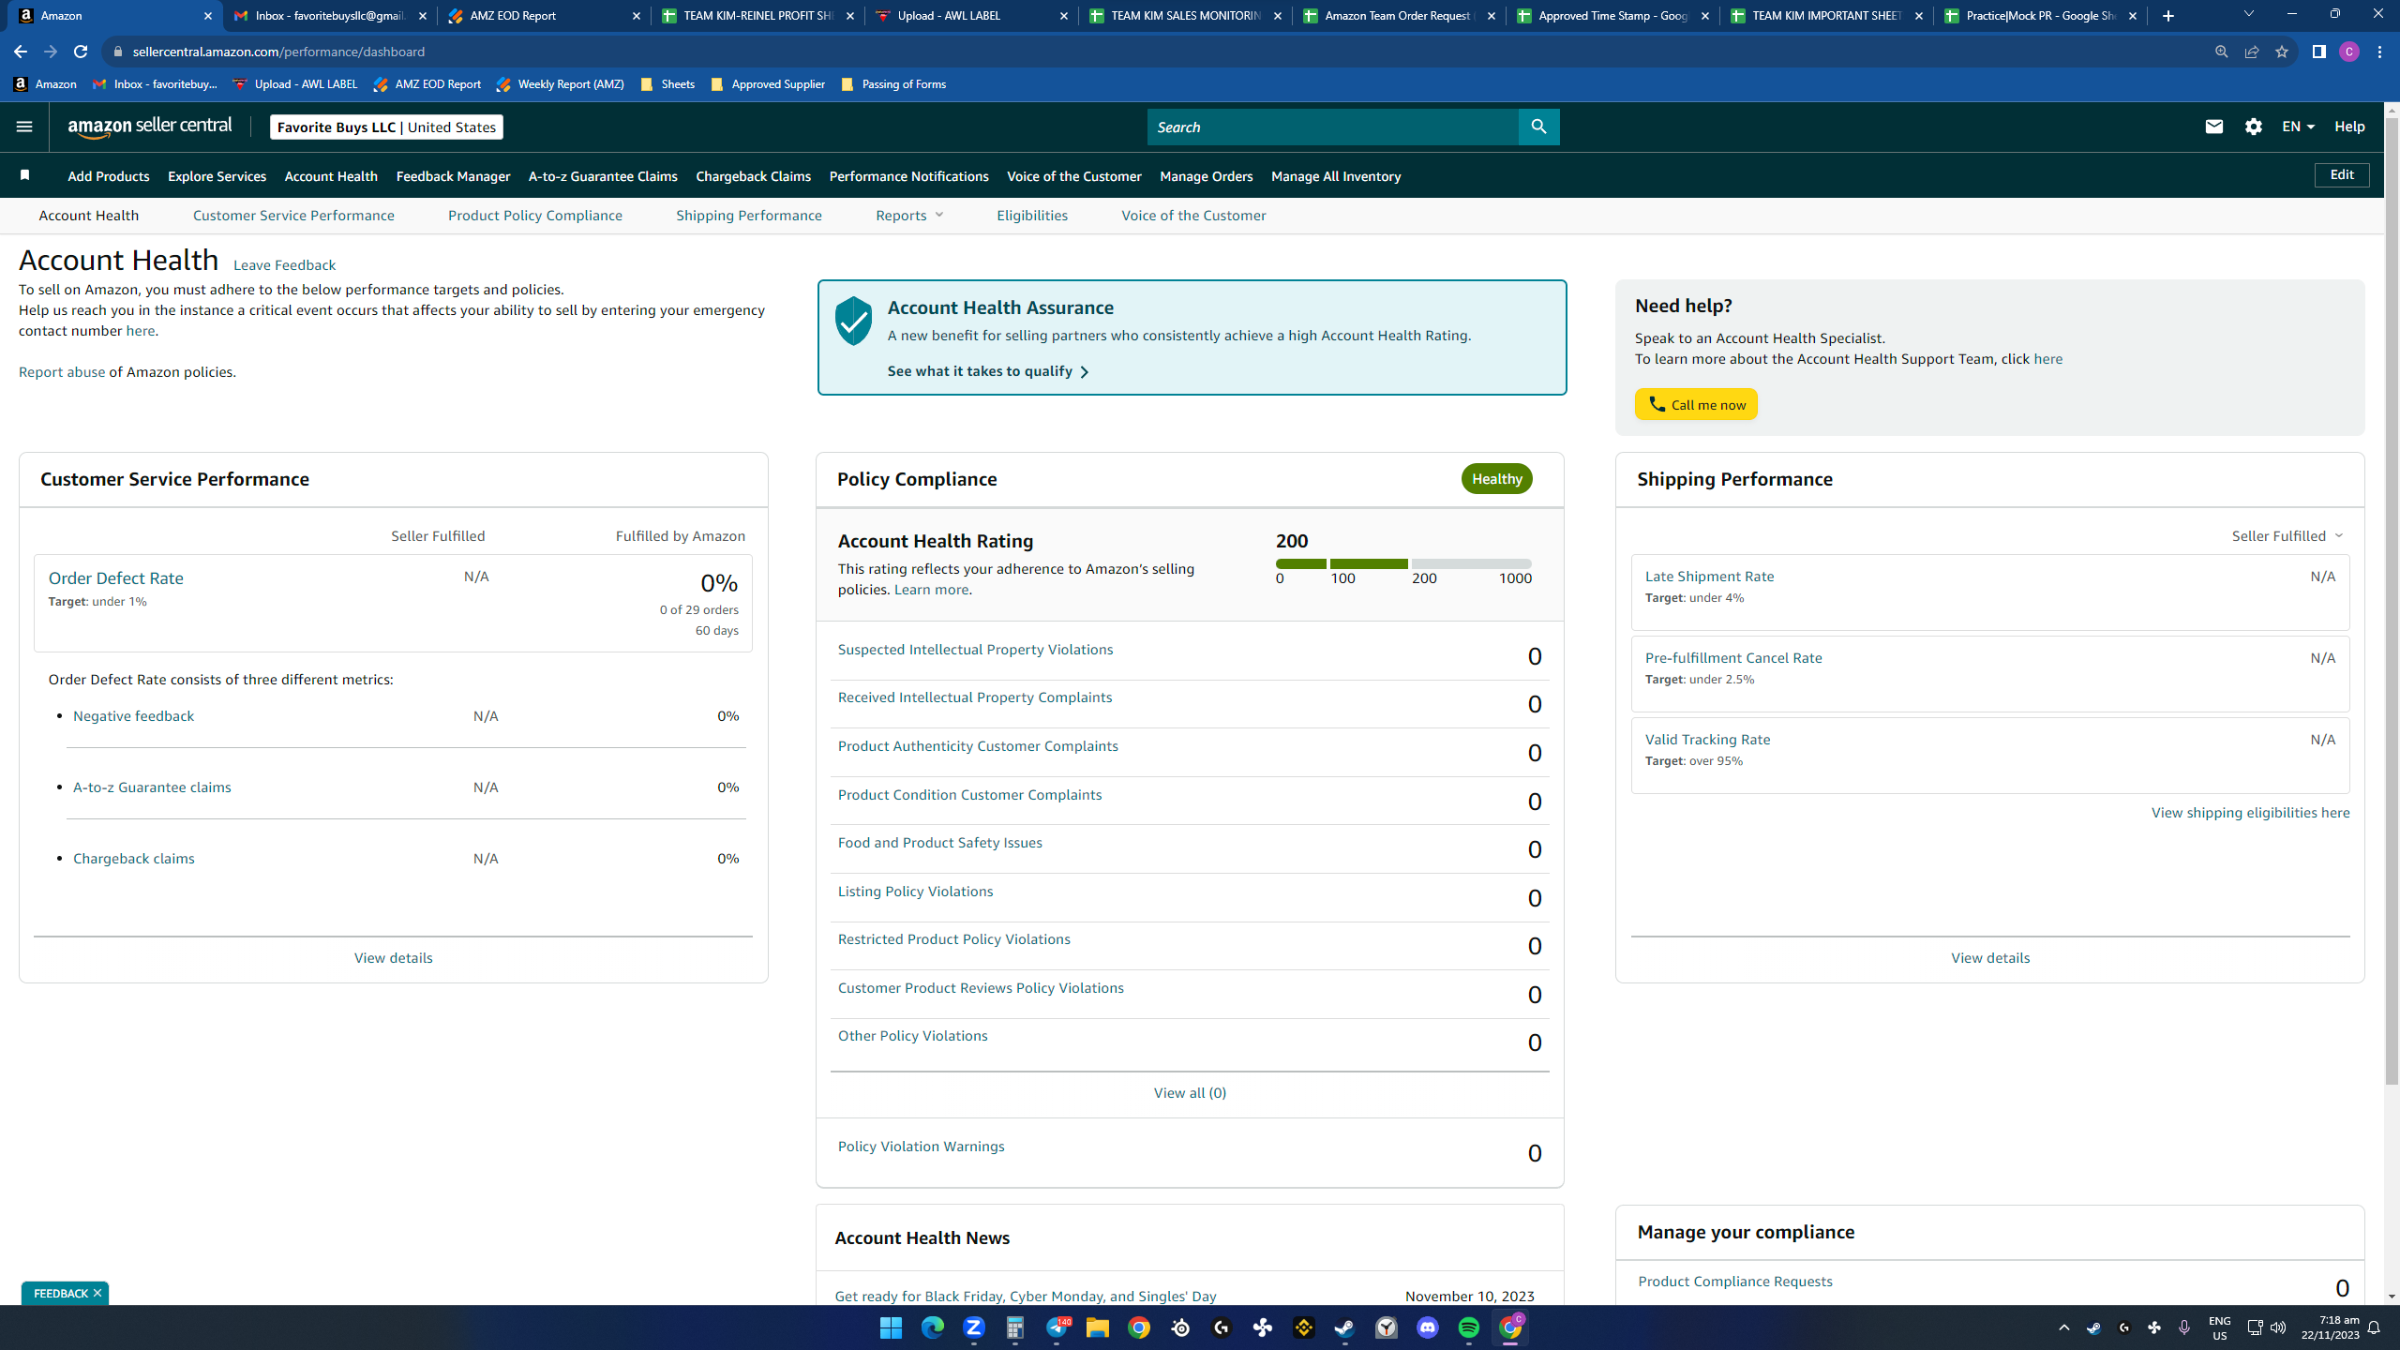Open Product Policy Compliance tab

[x=534, y=216]
